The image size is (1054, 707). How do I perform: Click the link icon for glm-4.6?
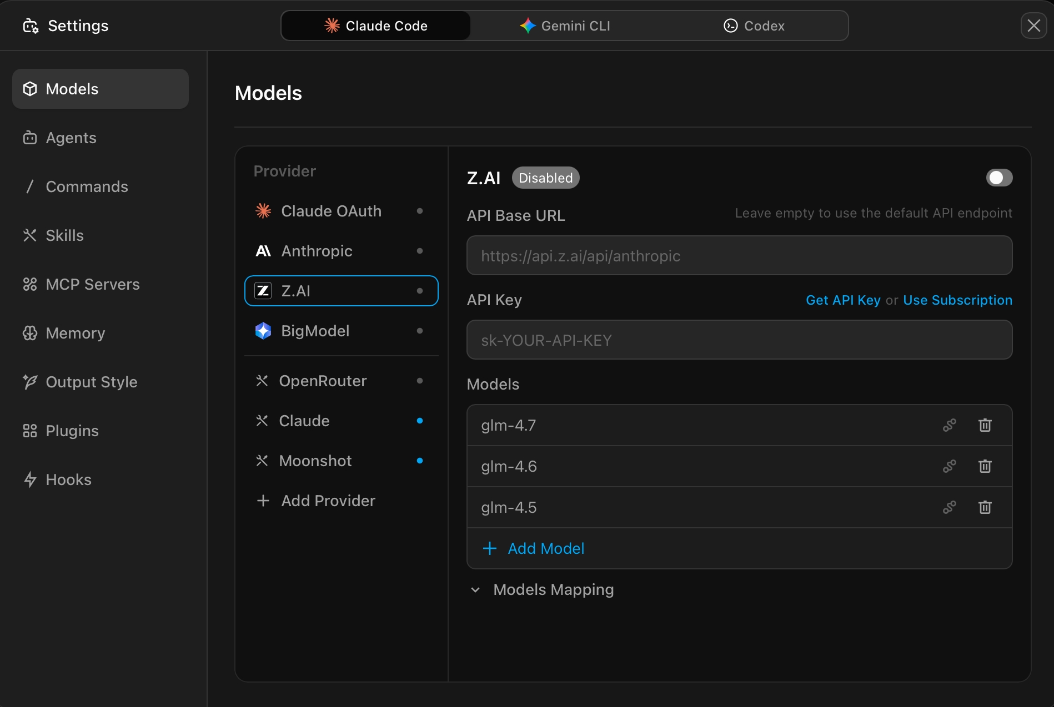tap(949, 466)
